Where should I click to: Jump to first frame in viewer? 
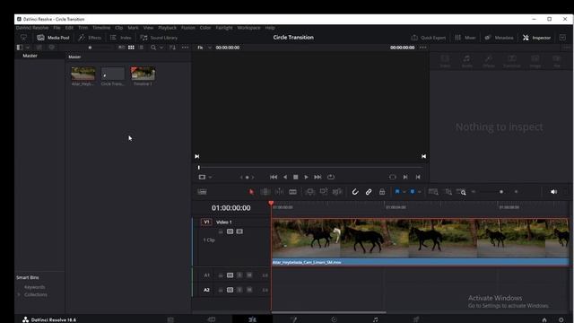274,177
